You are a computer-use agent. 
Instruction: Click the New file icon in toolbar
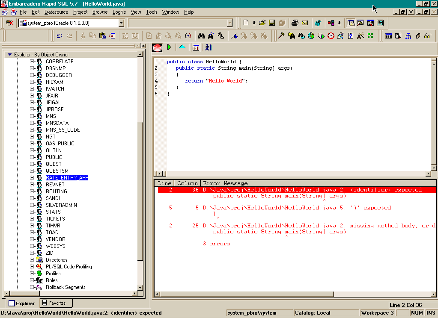point(246,23)
